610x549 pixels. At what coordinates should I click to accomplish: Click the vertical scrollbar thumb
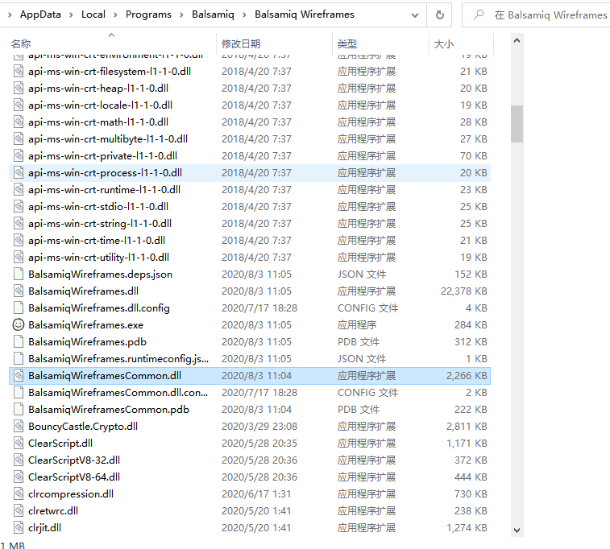tap(517, 124)
